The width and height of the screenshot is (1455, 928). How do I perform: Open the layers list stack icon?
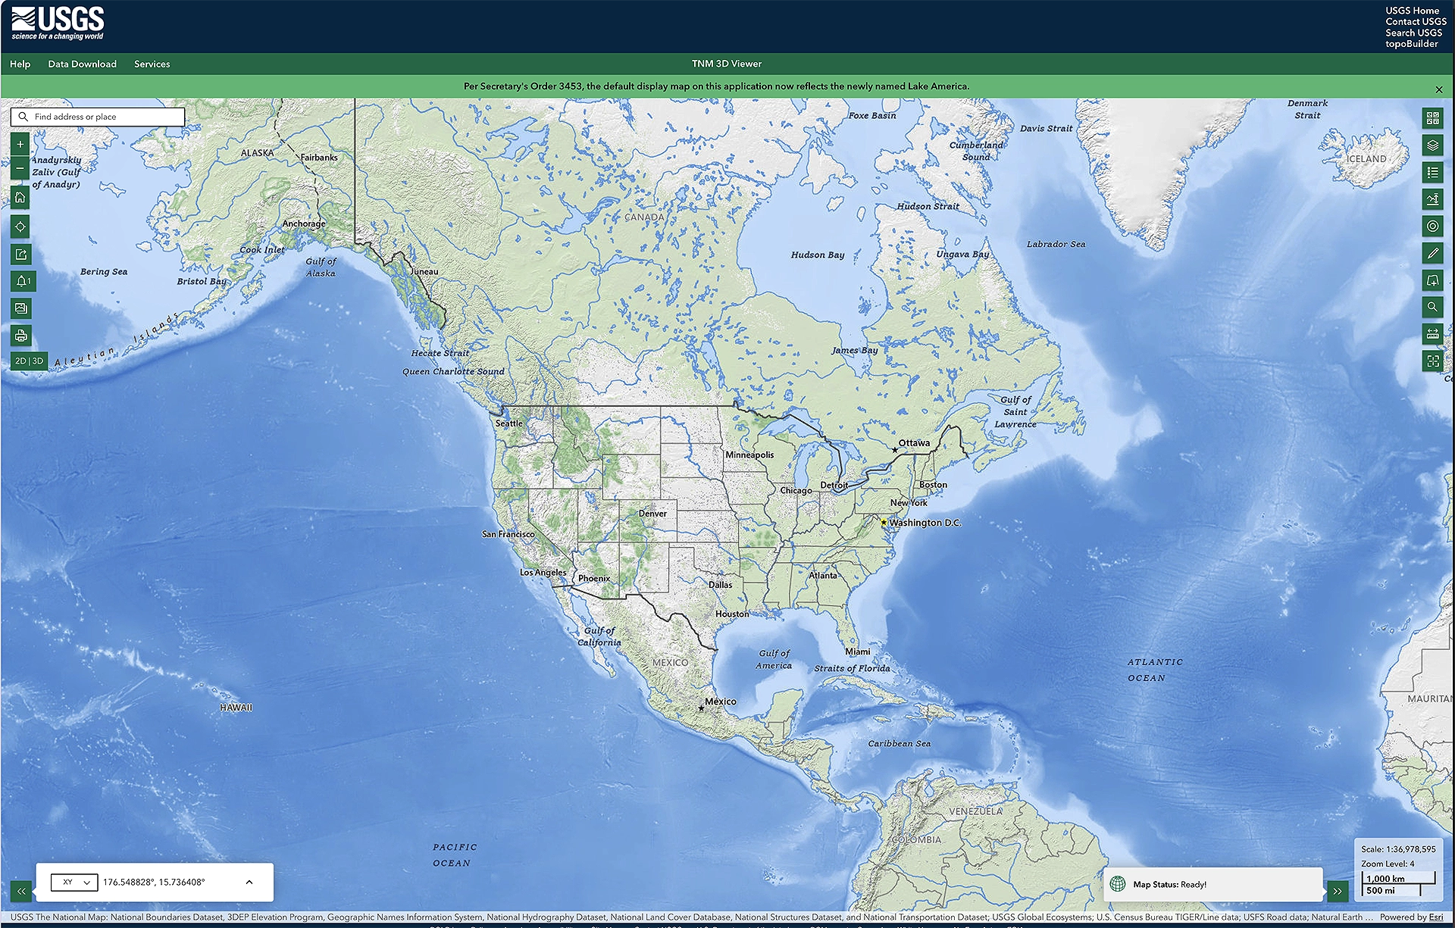tap(1432, 145)
